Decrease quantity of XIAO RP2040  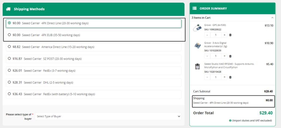pyautogui.click(x=207, y=77)
